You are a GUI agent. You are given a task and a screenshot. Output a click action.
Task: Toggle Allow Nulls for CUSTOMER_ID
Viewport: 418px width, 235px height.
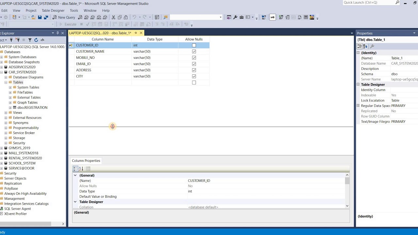click(194, 45)
